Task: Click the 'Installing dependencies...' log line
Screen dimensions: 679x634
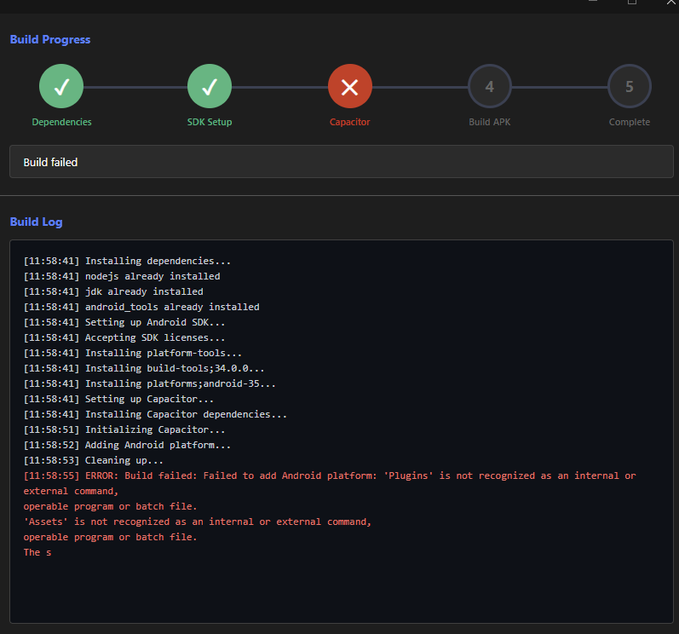Action: [127, 261]
